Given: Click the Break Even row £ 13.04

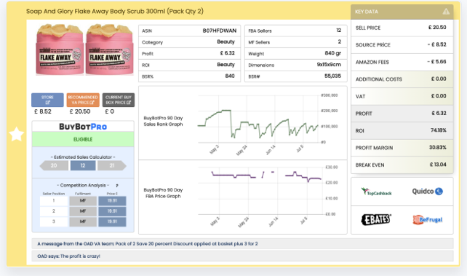Looking at the screenshot, I should tap(402, 165).
